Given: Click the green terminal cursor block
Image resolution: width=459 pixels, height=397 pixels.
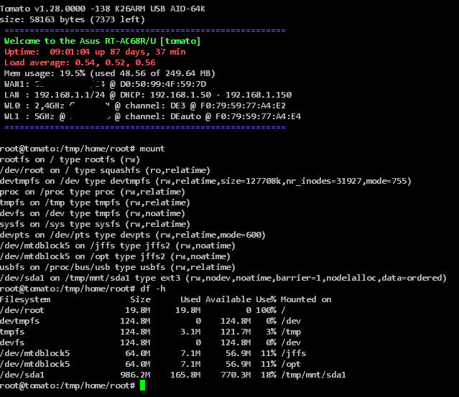Looking at the screenshot, I should [x=142, y=386].
